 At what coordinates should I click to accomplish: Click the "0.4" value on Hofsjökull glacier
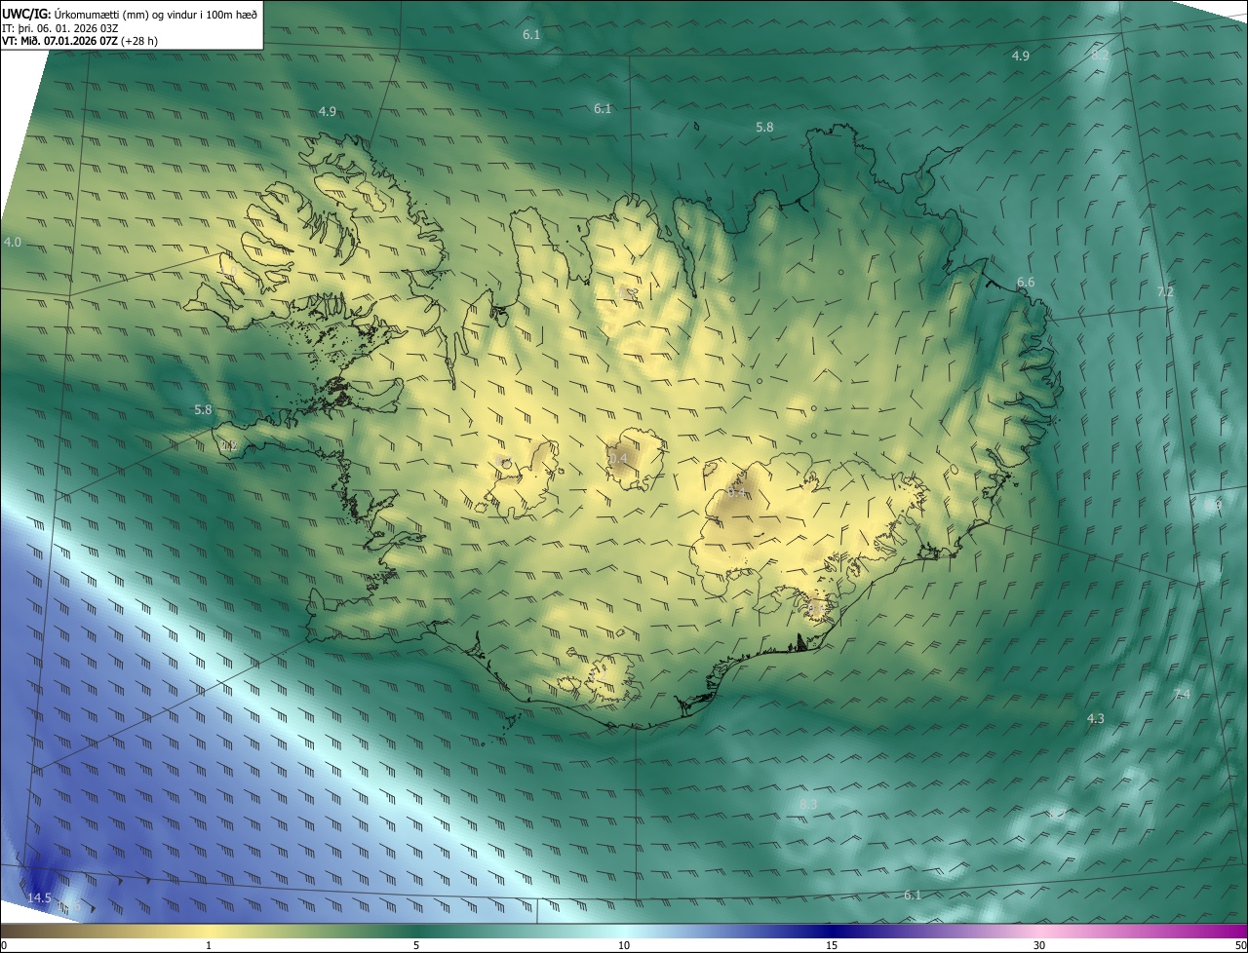pos(618,458)
